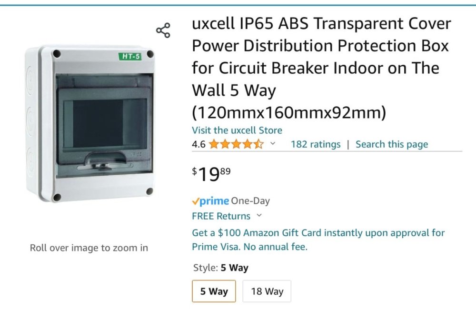Expand the star rating breakdown chevron
This screenshot has height=310, width=476.
(273, 144)
